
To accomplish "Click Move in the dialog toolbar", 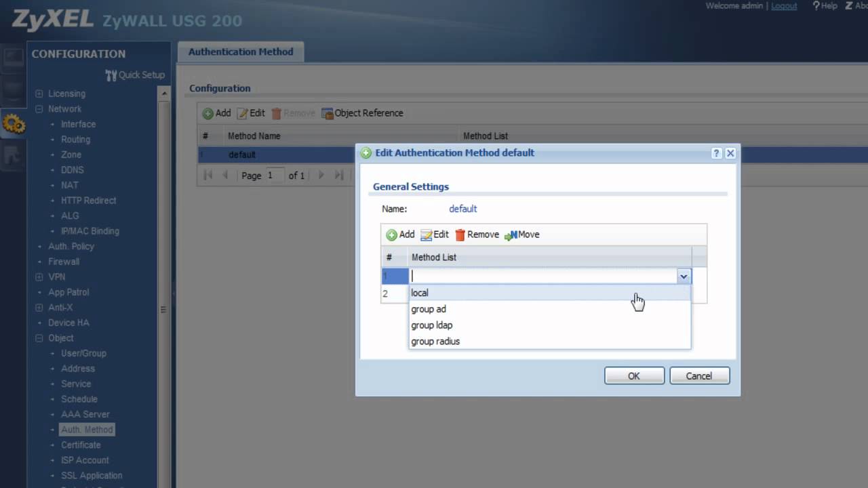I will pyautogui.click(x=522, y=235).
